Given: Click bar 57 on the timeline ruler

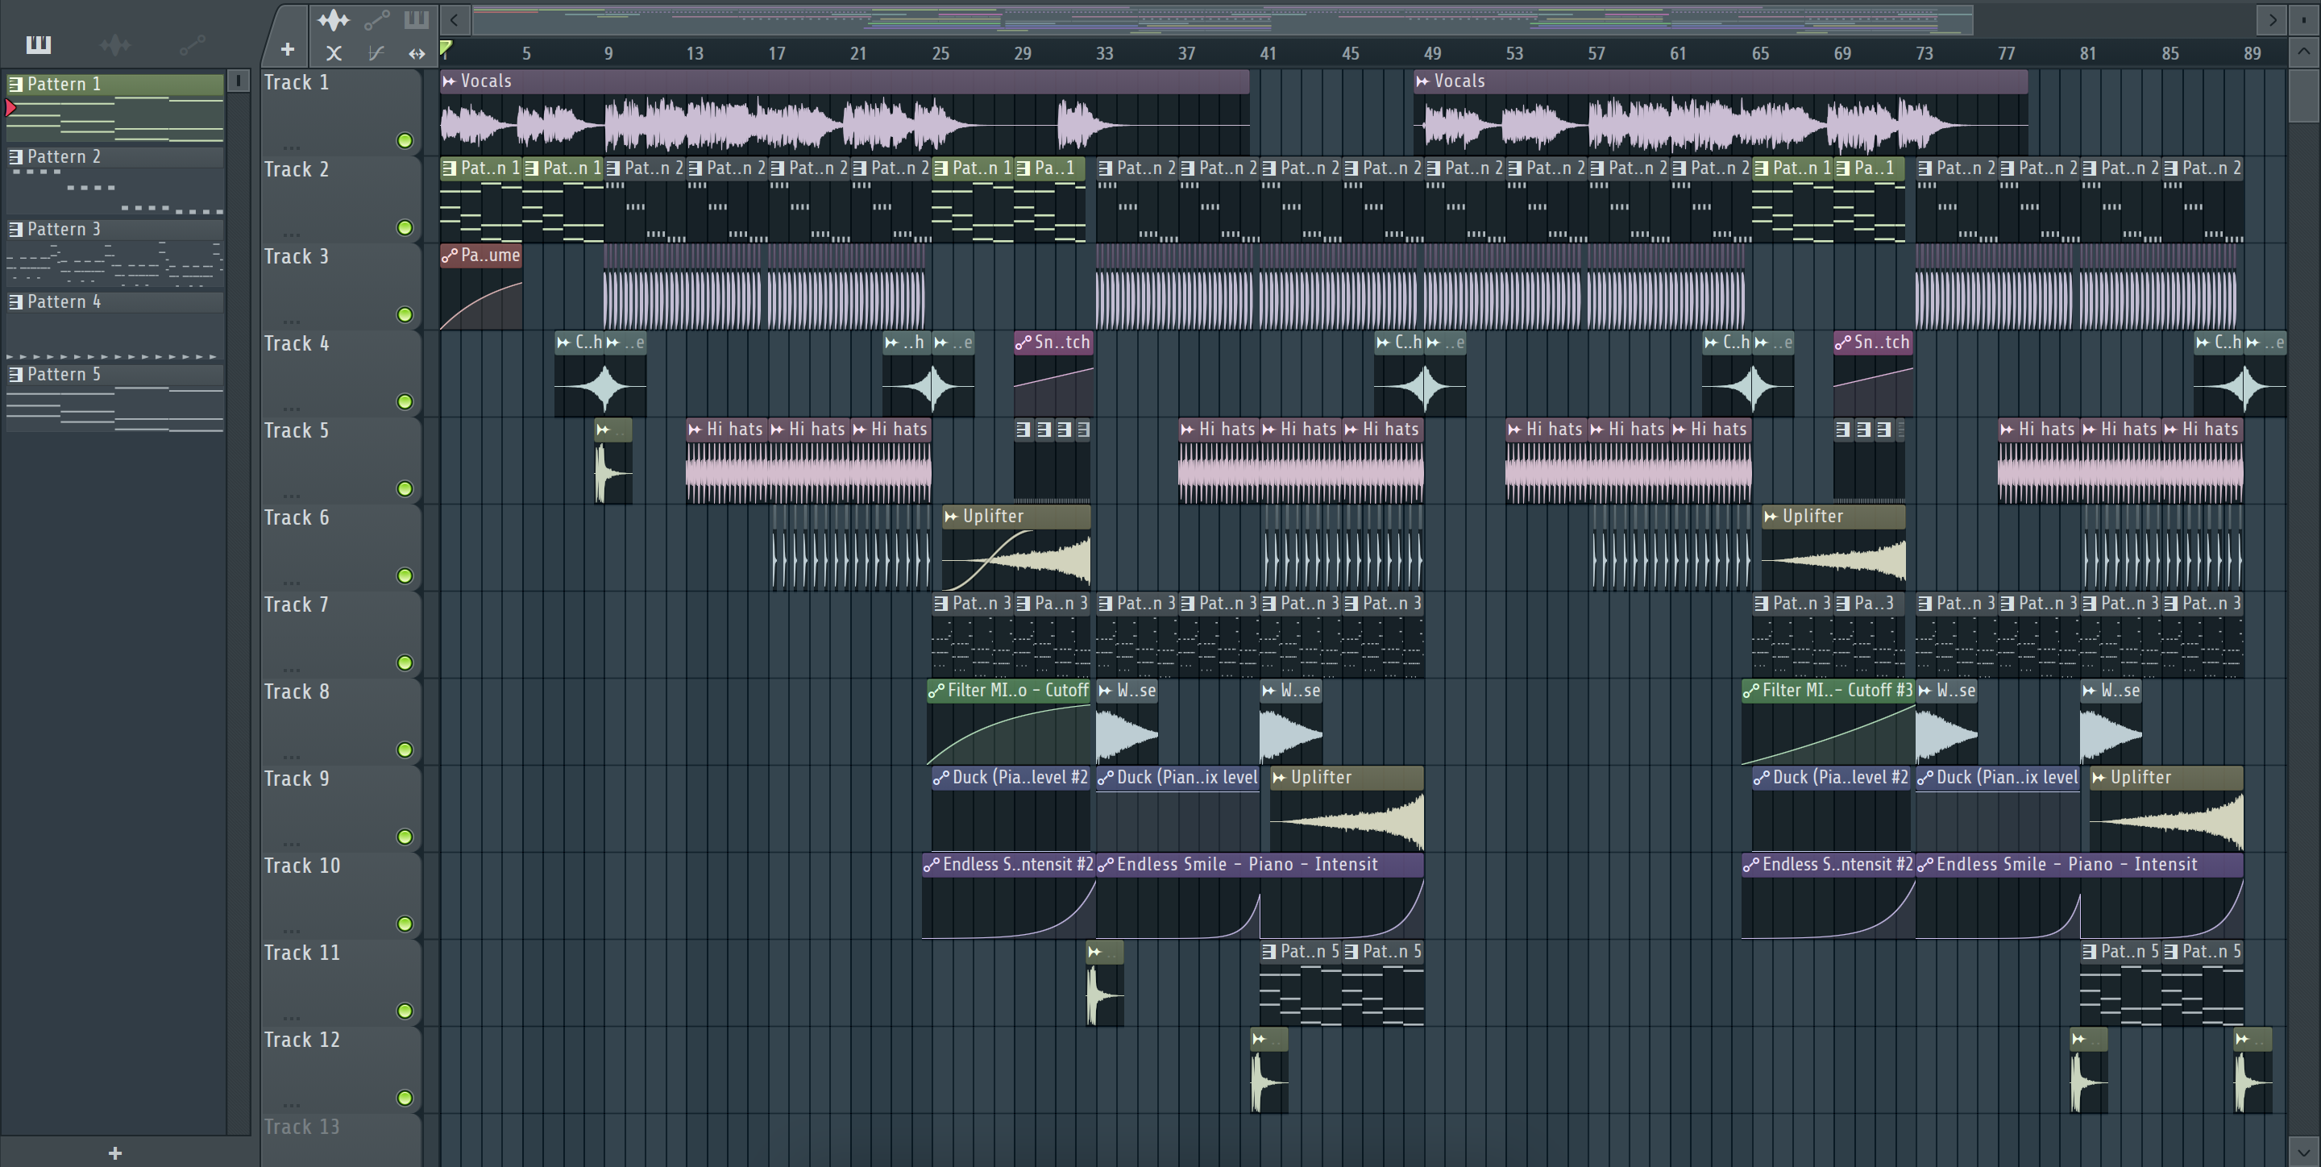Looking at the screenshot, I should coord(1596,53).
